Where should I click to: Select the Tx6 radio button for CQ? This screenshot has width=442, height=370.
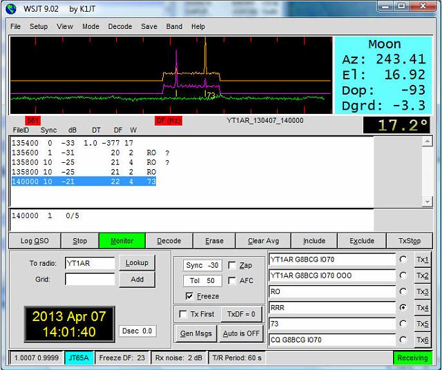[x=403, y=340]
